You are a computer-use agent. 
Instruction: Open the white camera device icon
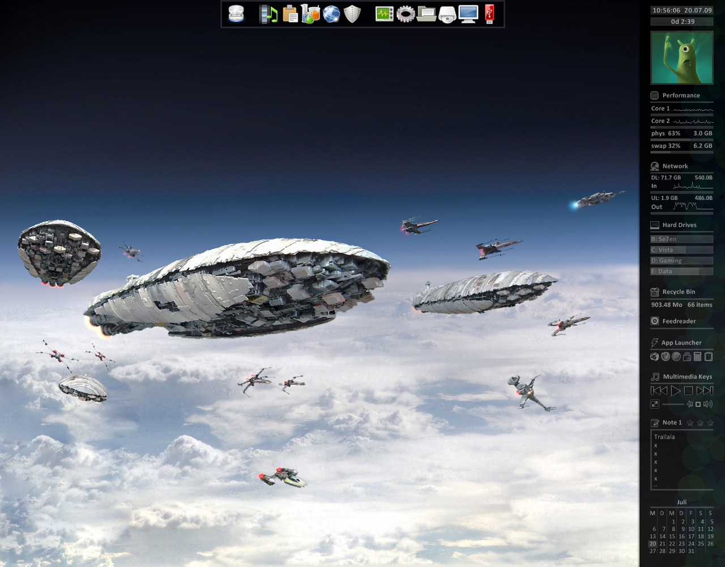447,15
